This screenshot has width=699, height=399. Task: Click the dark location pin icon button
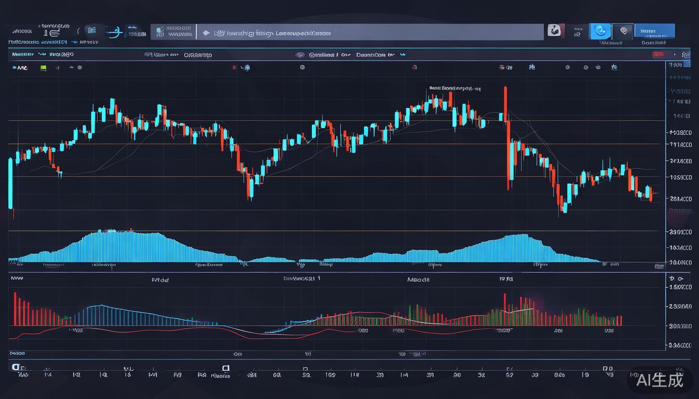click(x=623, y=31)
